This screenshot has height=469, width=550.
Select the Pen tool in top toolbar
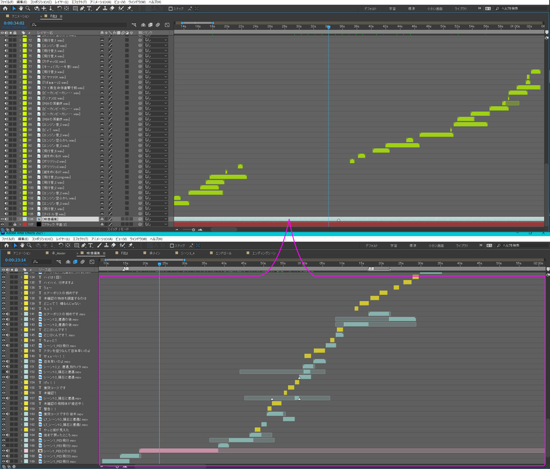[82, 8]
